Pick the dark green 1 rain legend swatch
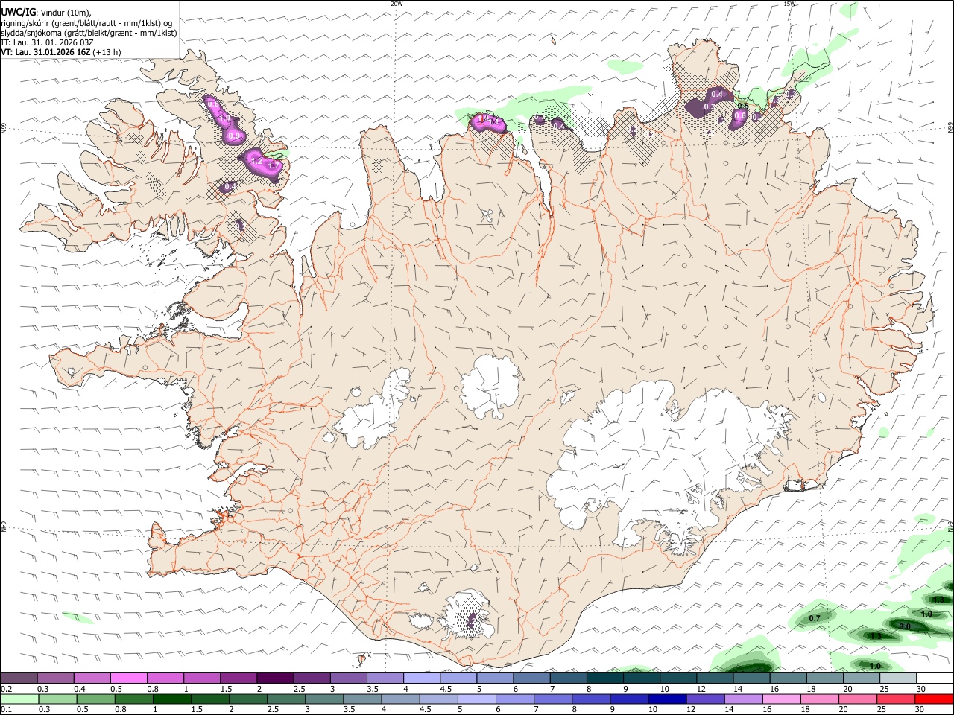954x715 pixels. click(x=172, y=699)
